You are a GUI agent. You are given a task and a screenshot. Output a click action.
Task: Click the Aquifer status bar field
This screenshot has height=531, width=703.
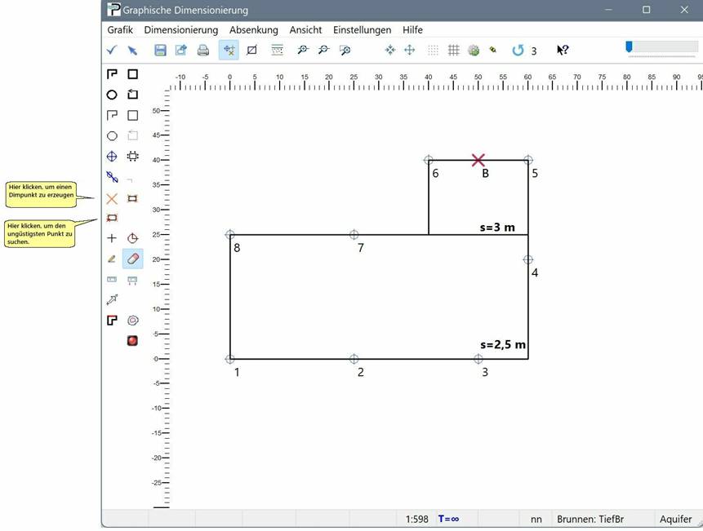point(676,519)
